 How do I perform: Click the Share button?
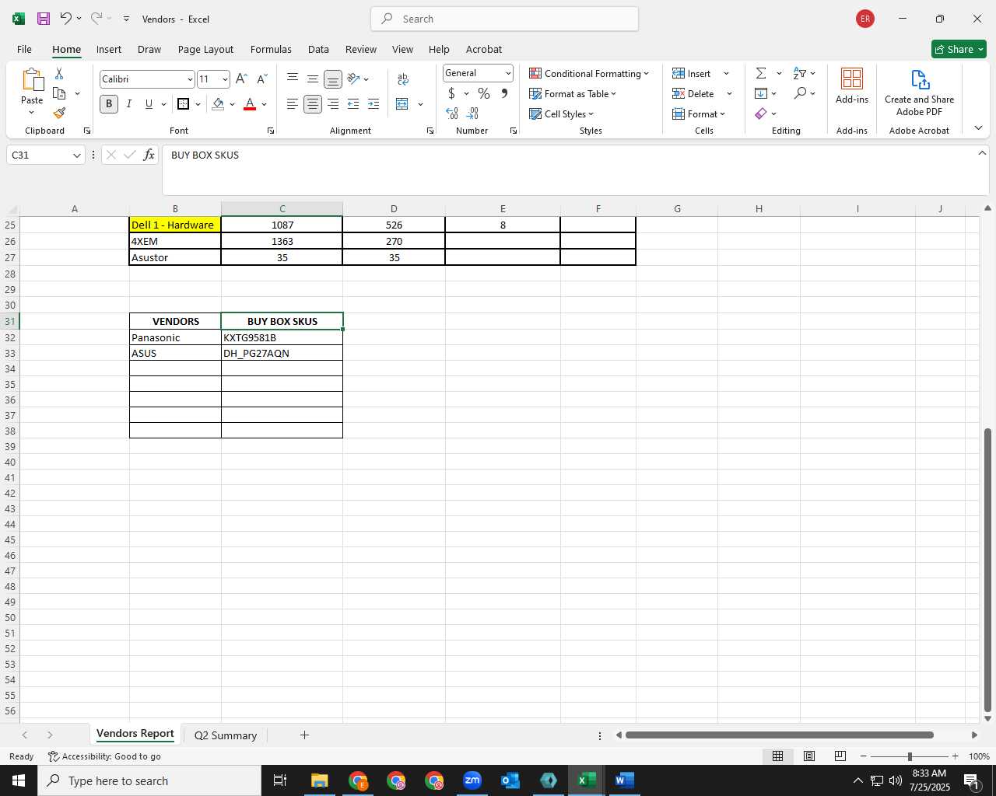(959, 49)
